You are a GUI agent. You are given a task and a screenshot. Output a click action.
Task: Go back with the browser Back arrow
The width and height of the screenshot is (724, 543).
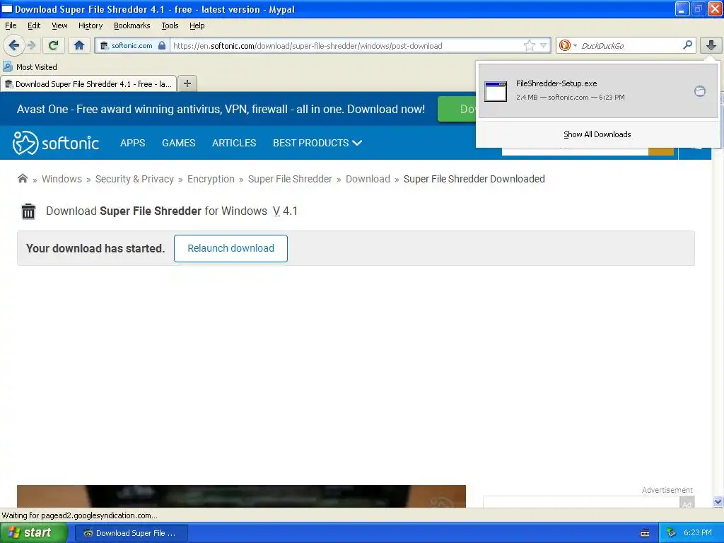(13, 45)
